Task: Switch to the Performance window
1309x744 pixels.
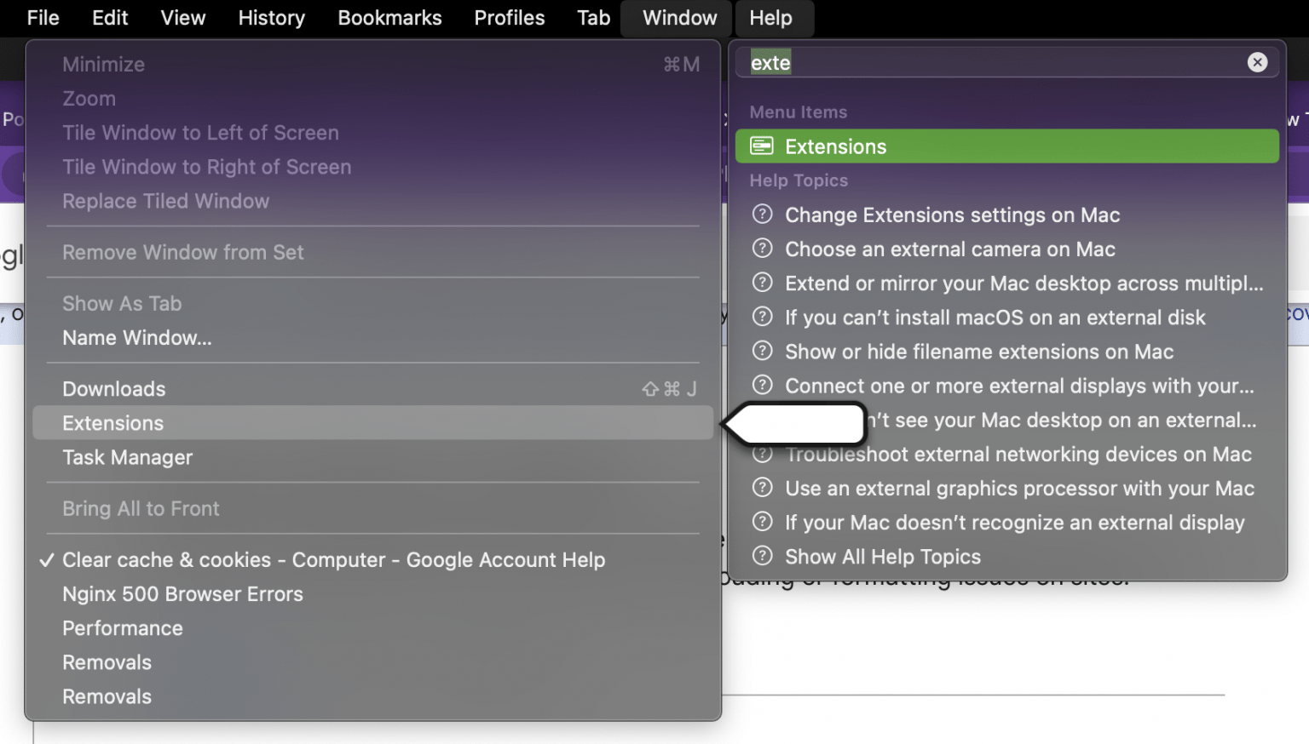Action: 122,627
